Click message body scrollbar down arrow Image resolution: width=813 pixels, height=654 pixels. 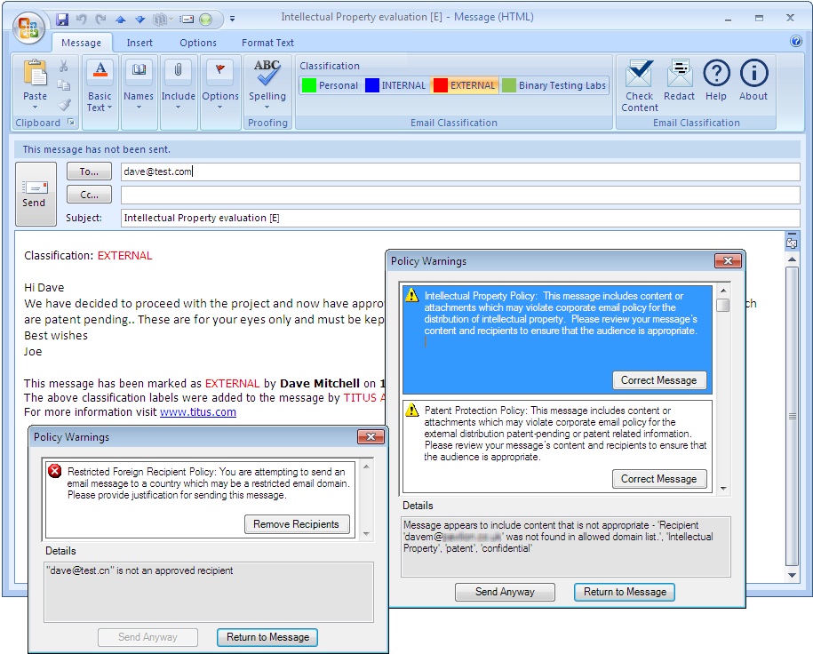coord(792,575)
